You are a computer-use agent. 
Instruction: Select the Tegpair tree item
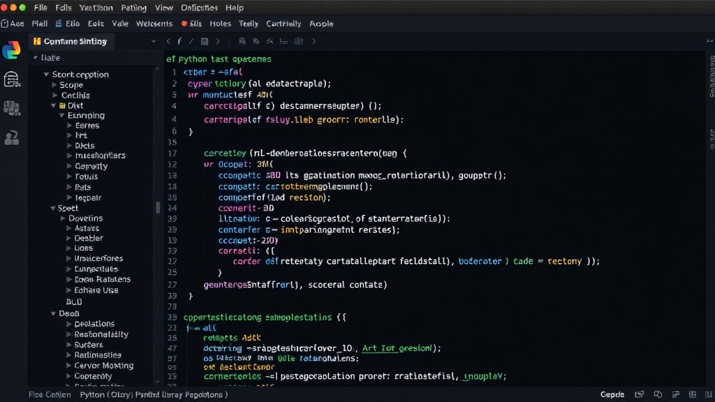click(x=88, y=198)
